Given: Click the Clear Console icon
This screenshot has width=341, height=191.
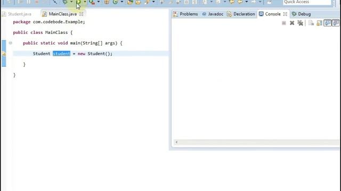Looking at the screenshot, I should pyautogui.click(x=311, y=23).
